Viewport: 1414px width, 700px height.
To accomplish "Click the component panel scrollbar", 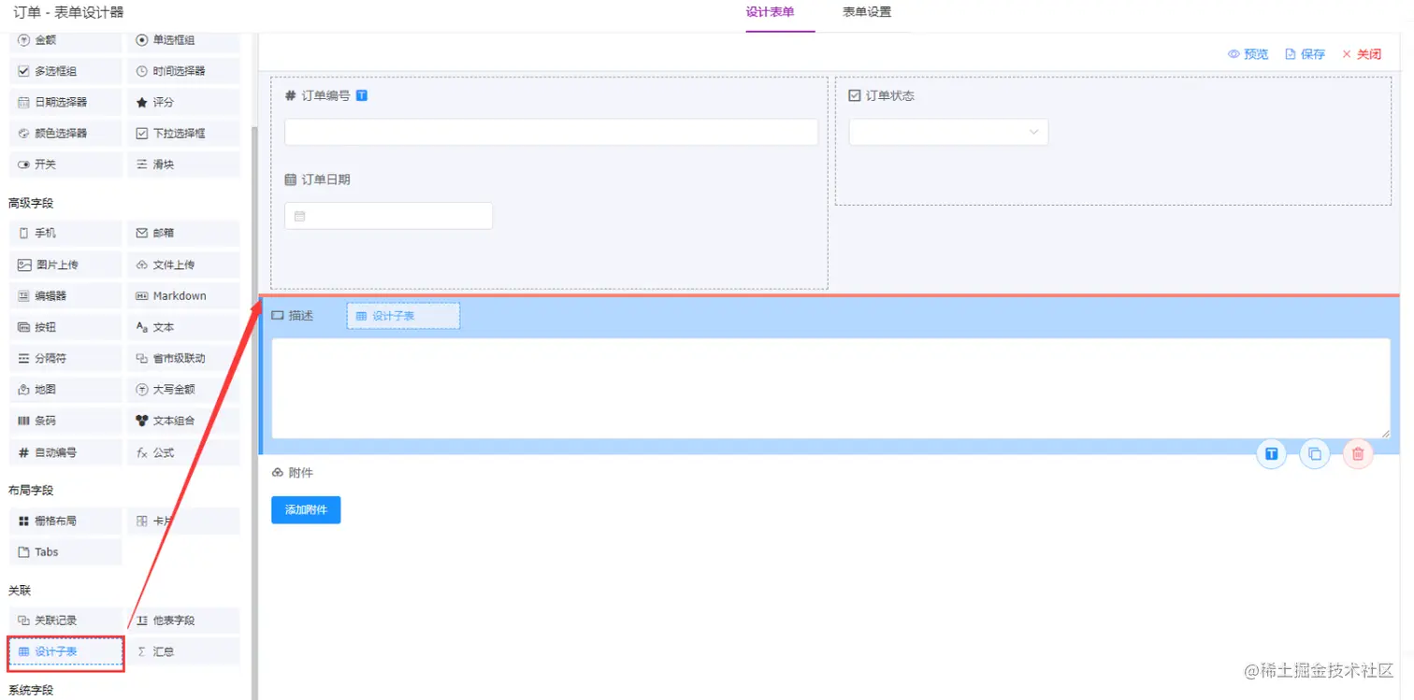I will 254,411.
